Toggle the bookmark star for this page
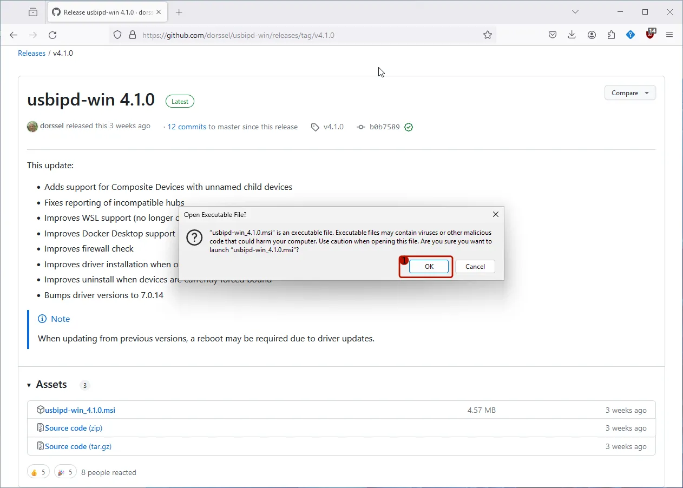Image resolution: width=683 pixels, height=488 pixels. [488, 35]
